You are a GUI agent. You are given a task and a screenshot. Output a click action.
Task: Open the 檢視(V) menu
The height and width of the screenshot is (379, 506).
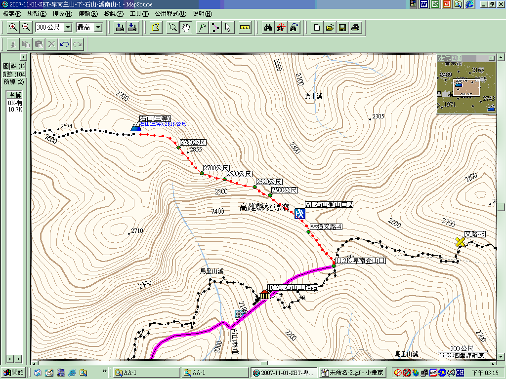point(114,14)
